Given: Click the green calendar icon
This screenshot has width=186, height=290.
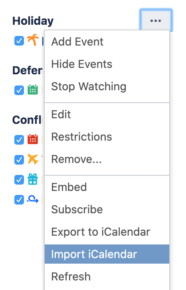Looking at the screenshot, I should click(x=33, y=90).
